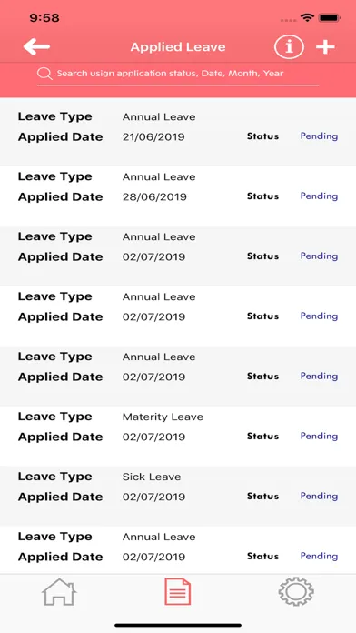
Task: Open leave entry dated 21/06/2019
Action: [x=178, y=133]
